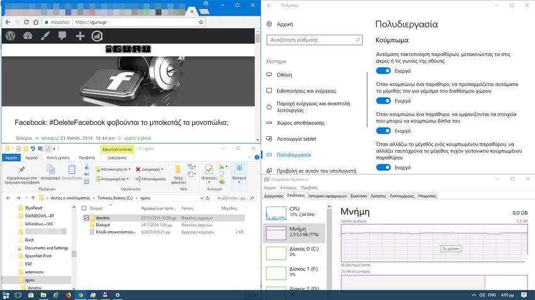Select Documents and Settings in tree
This screenshot has width=535, height=300.
pos(47,248)
